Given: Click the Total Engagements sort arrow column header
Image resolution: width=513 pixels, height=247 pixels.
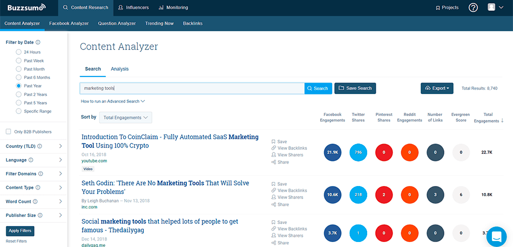Looking at the screenshot, I should point(489,117).
